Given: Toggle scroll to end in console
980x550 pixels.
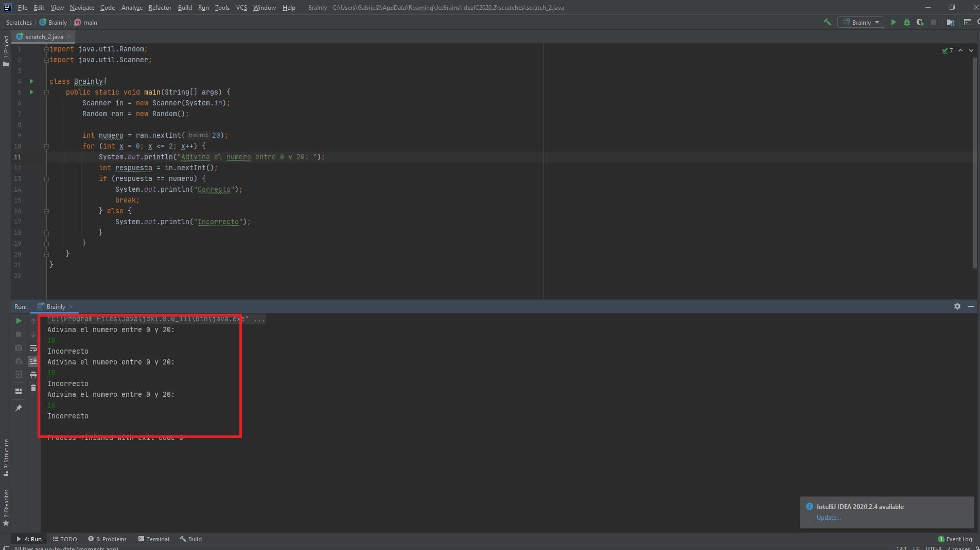Looking at the screenshot, I should click(x=33, y=361).
